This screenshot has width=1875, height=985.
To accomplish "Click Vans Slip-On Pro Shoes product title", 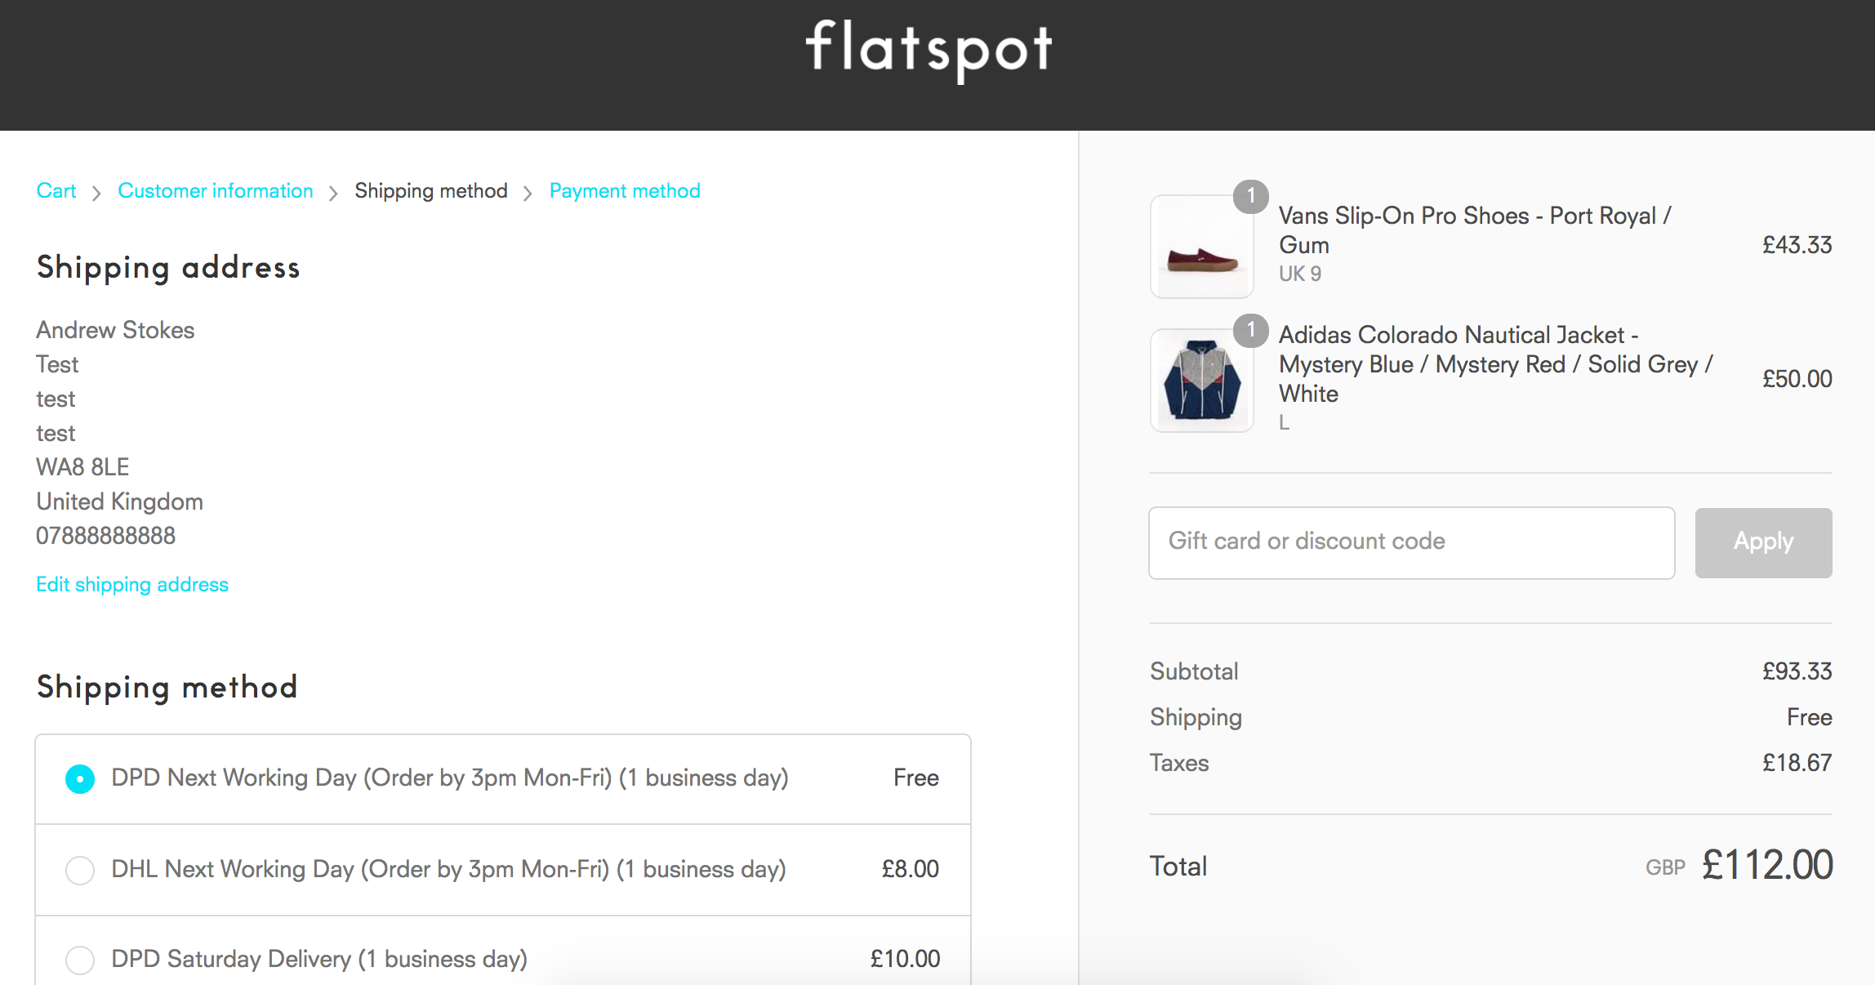I will 1475,230.
